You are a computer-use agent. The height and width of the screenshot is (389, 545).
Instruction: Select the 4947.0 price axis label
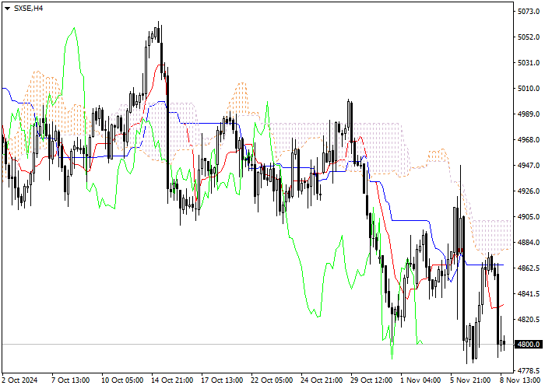529,166
